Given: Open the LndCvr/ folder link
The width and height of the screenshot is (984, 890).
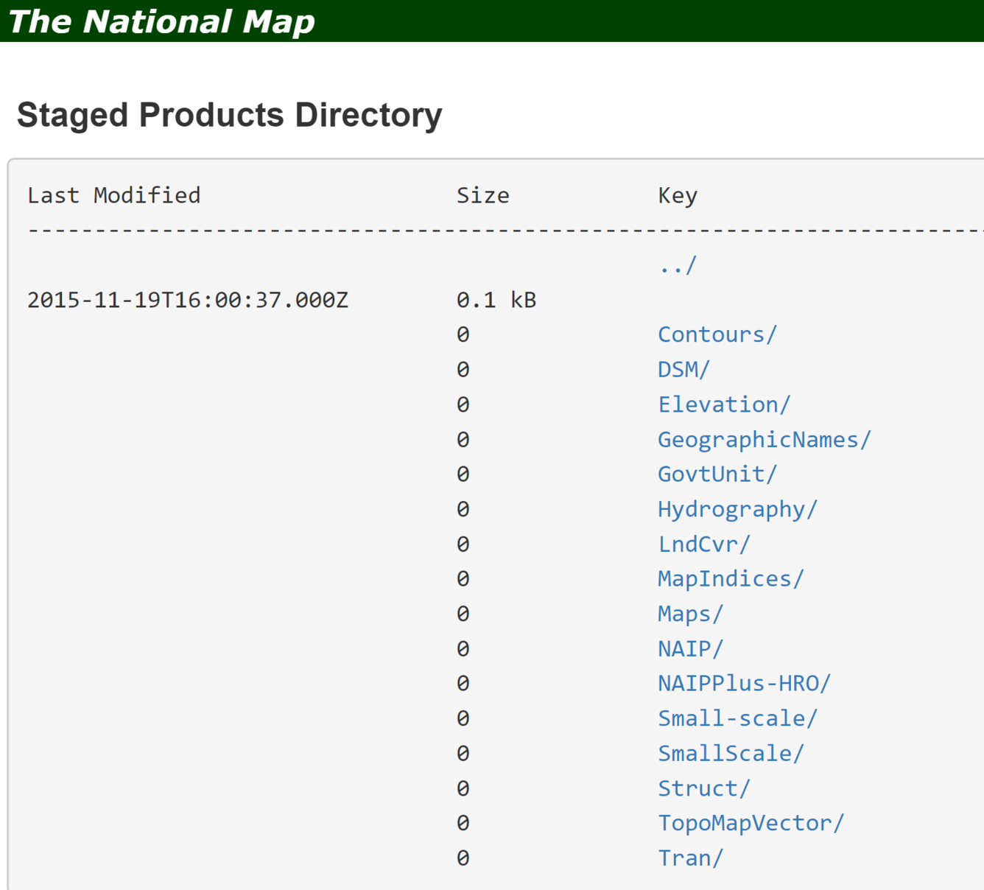Looking at the screenshot, I should [x=704, y=544].
